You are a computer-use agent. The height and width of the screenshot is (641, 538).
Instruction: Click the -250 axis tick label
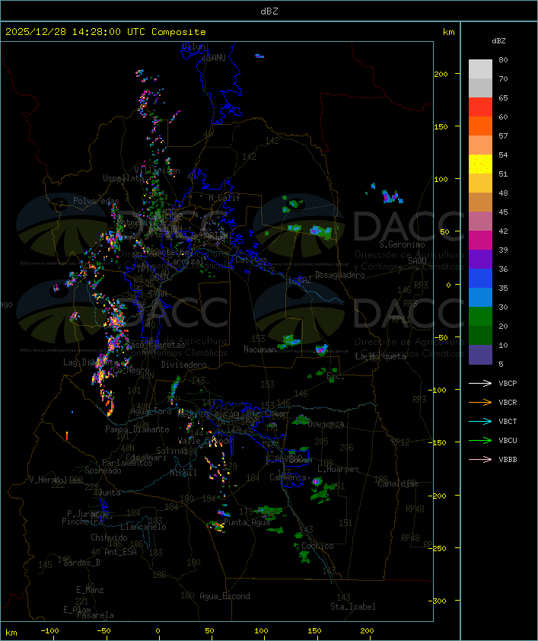click(438, 549)
